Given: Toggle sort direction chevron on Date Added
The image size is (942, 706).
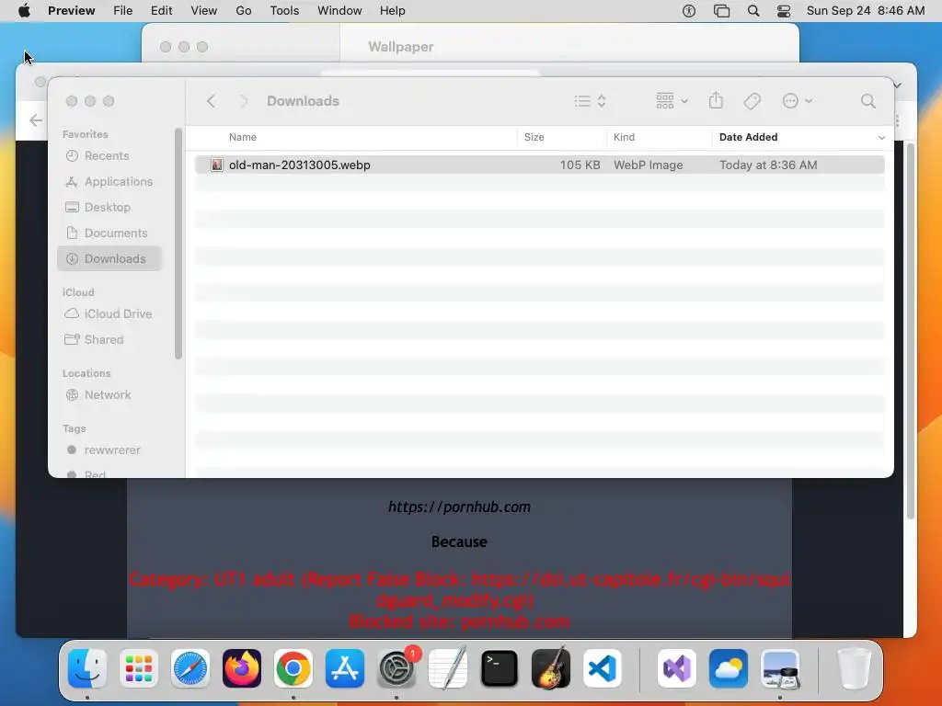Looking at the screenshot, I should pyautogui.click(x=881, y=138).
